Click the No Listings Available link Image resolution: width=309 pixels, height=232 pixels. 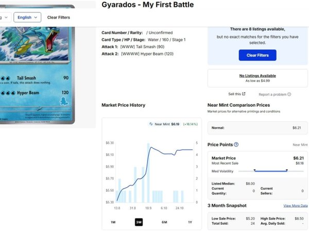[257, 76]
